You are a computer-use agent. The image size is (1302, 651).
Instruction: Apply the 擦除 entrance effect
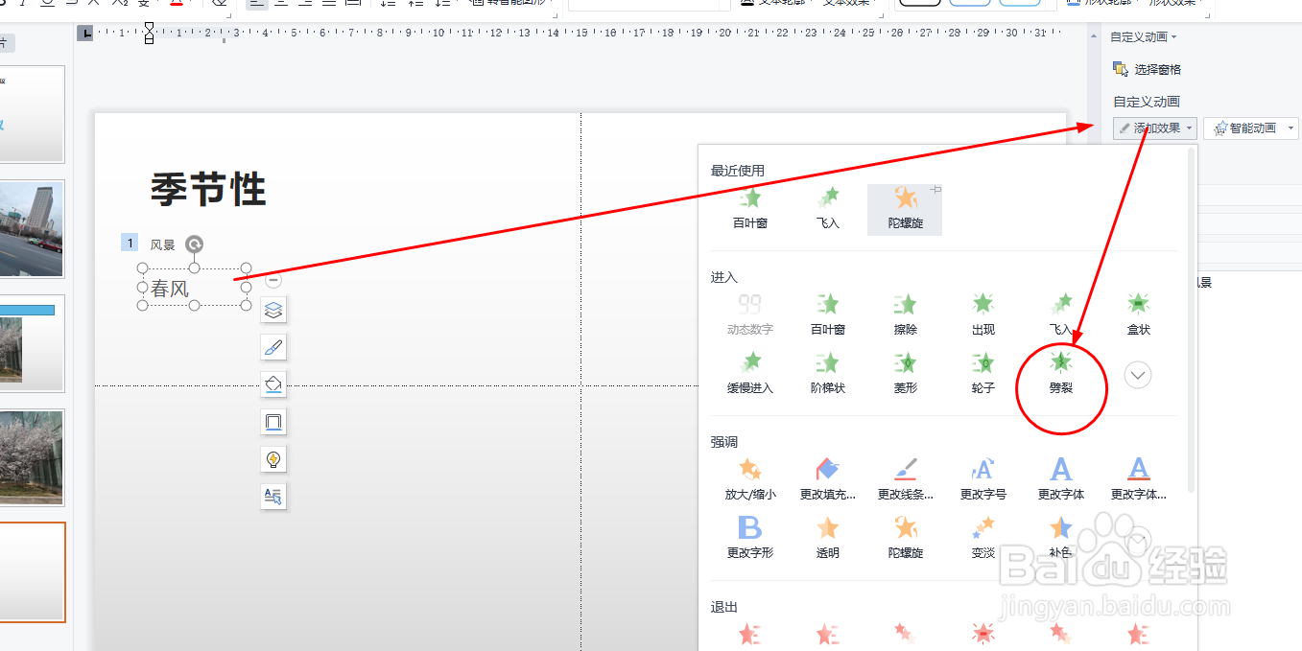pos(905,315)
